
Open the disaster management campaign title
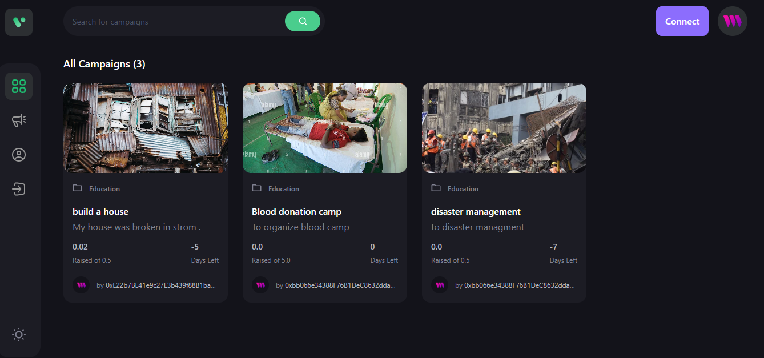coord(476,211)
